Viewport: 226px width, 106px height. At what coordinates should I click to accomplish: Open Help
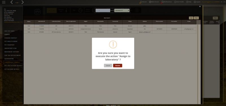[x=189, y=2]
